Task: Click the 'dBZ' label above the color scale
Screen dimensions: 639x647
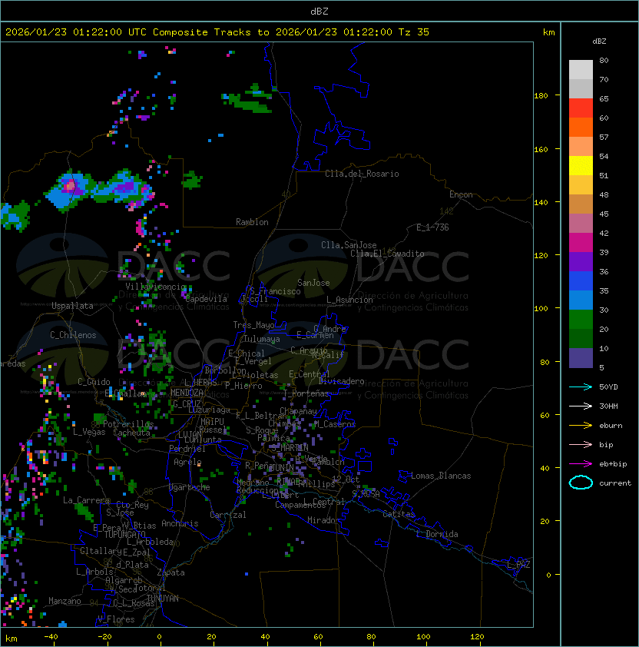Action: click(x=599, y=41)
